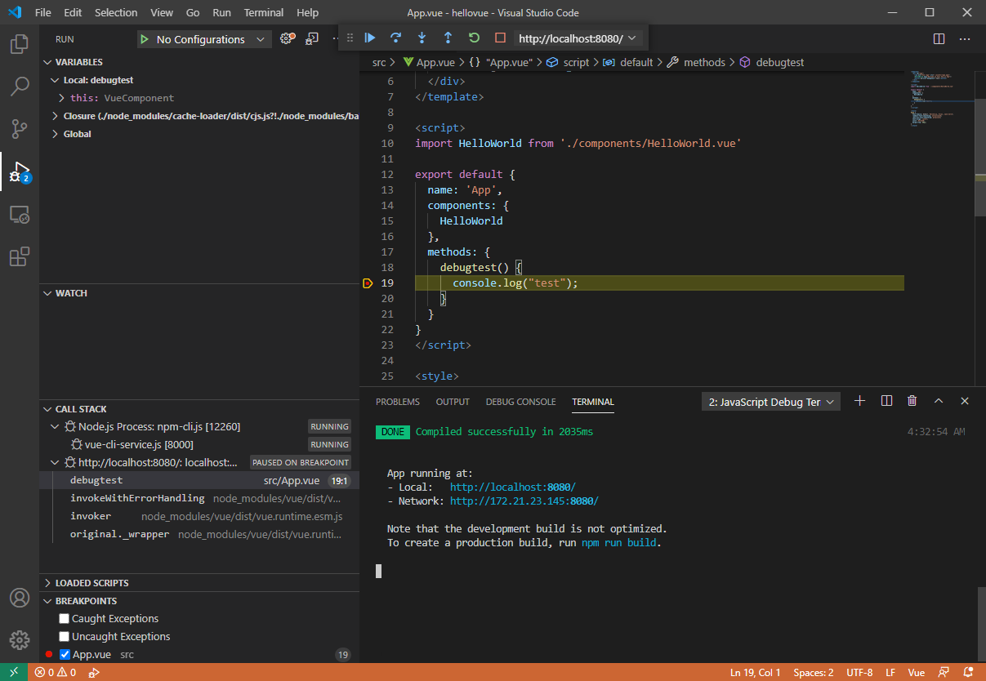
Task: Open notifications bell in status bar
Action: [x=969, y=673]
